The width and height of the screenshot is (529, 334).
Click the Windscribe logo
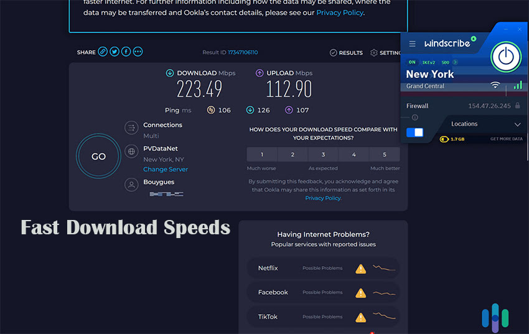[447, 43]
